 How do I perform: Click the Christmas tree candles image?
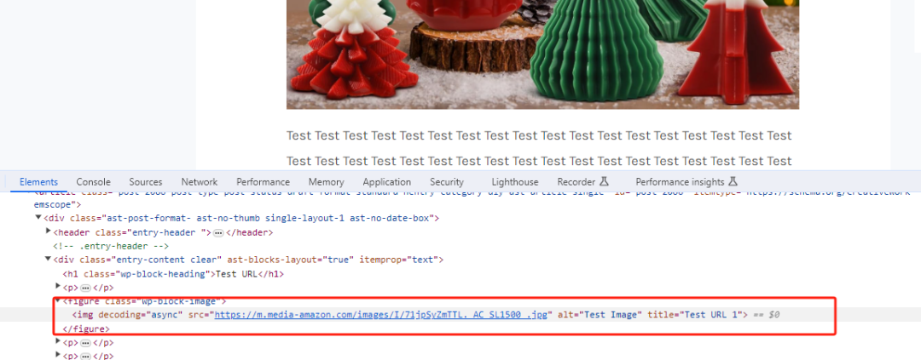(x=542, y=54)
